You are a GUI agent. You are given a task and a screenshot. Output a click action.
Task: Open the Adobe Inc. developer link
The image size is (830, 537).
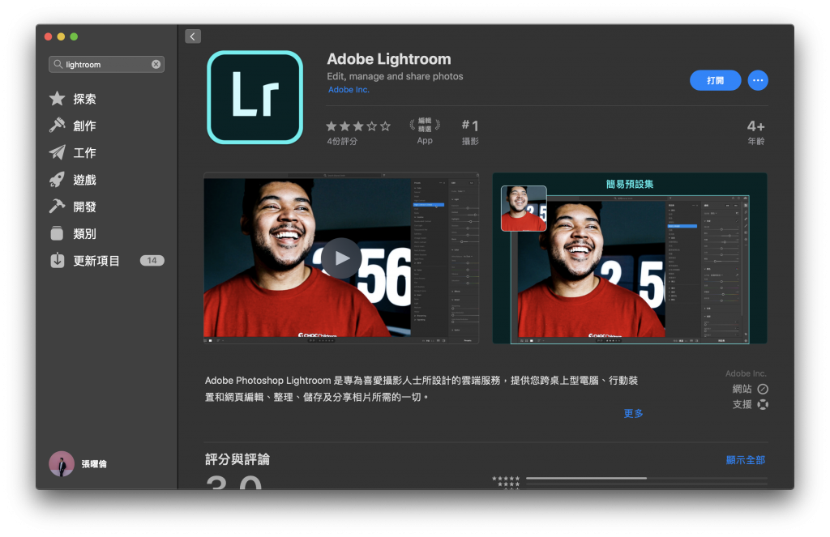coord(349,89)
